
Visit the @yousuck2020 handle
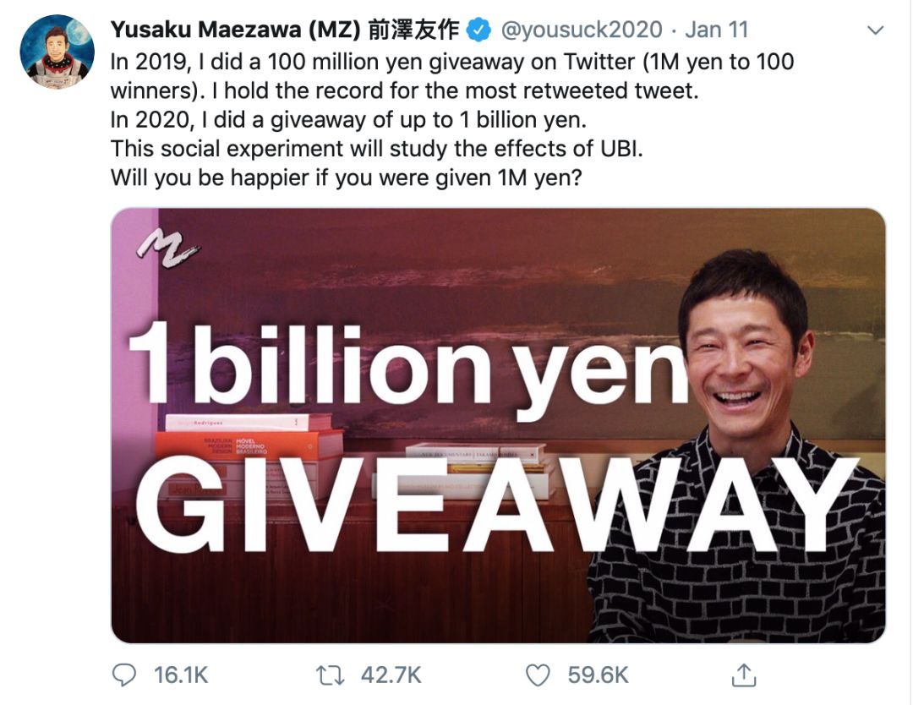pyautogui.click(x=582, y=30)
